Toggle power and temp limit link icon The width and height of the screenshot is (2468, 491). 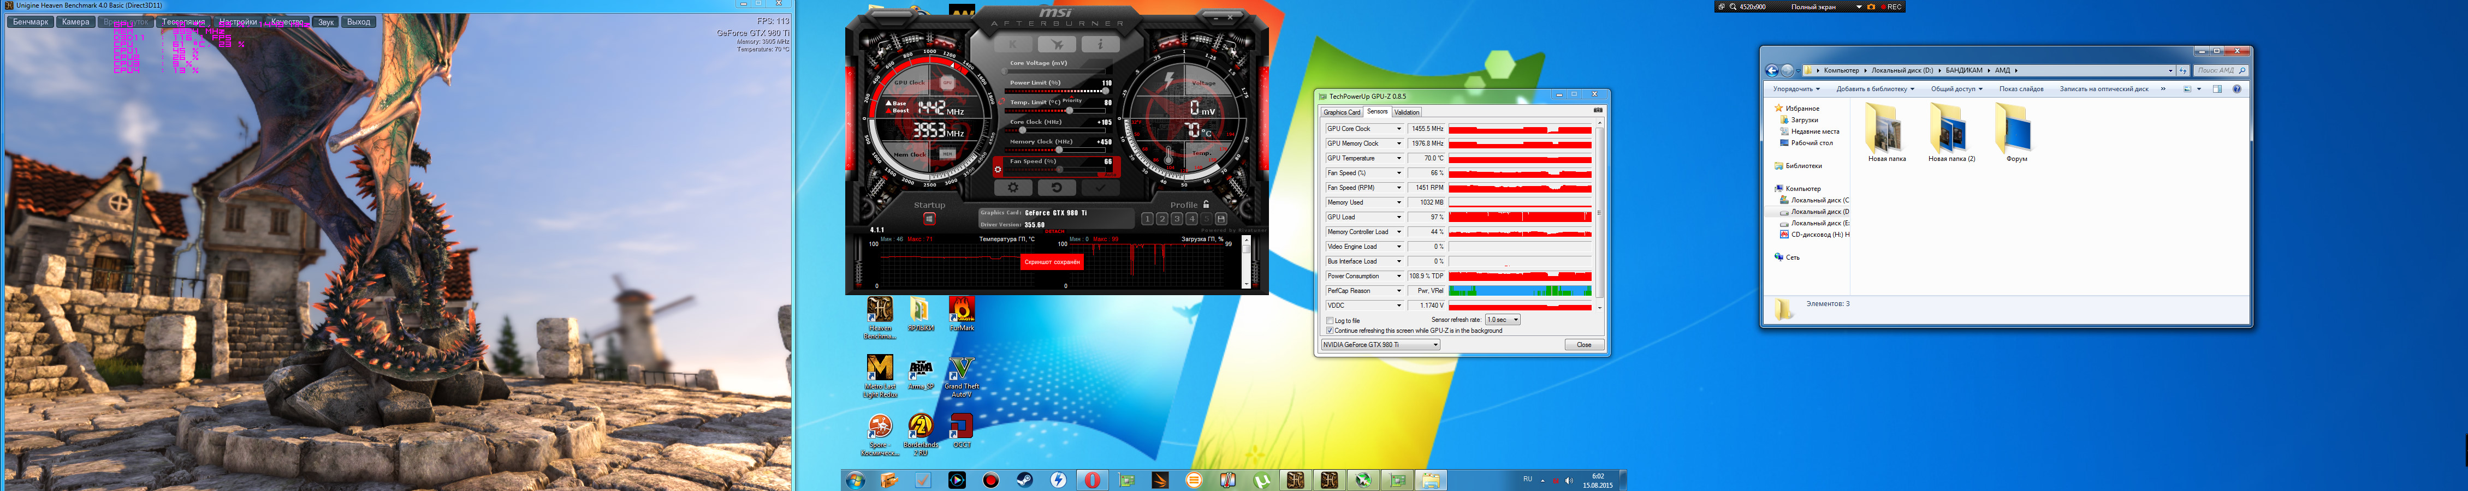tap(1001, 100)
